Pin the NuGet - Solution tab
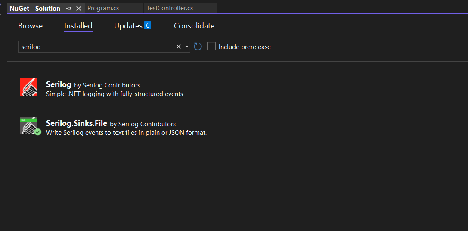The width and height of the screenshot is (468, 231). 68,9
